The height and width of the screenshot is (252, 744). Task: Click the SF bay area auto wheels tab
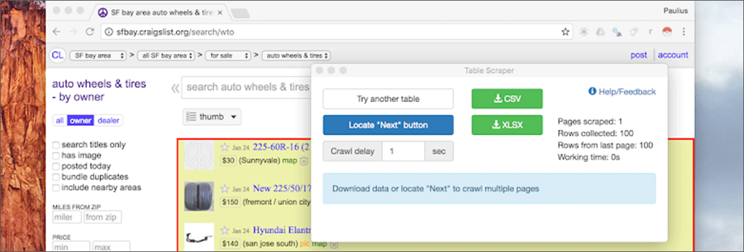click(161, 13)
